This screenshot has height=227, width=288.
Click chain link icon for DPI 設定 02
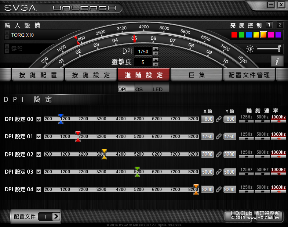pyautogui.click(x=219, y=154)
